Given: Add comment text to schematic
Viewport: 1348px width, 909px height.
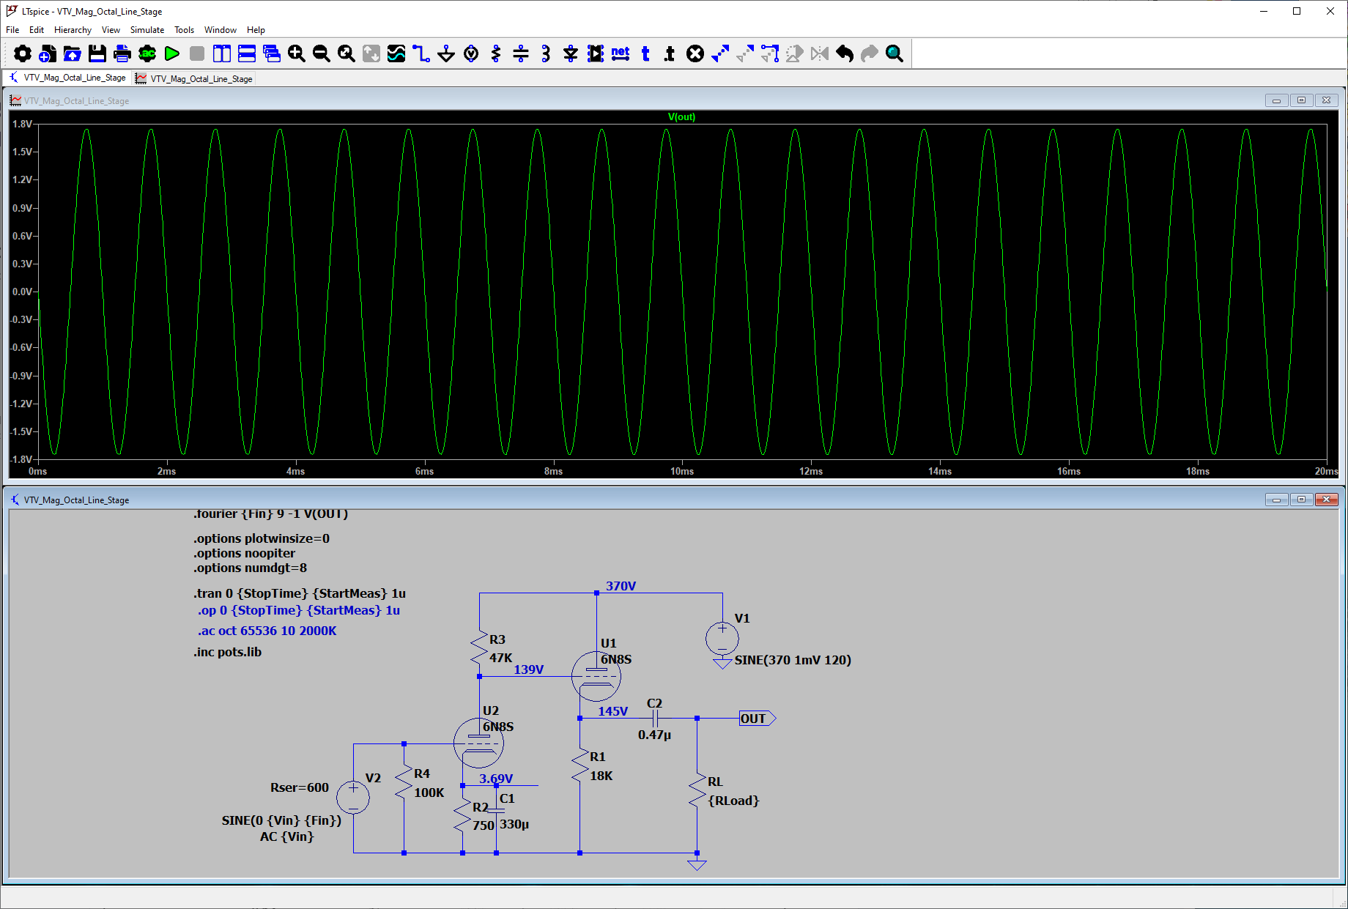Looking at the screenshot, I should pos(645,53).
